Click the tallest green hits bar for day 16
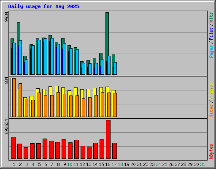The image size is (216, 169). coord(107,34)
